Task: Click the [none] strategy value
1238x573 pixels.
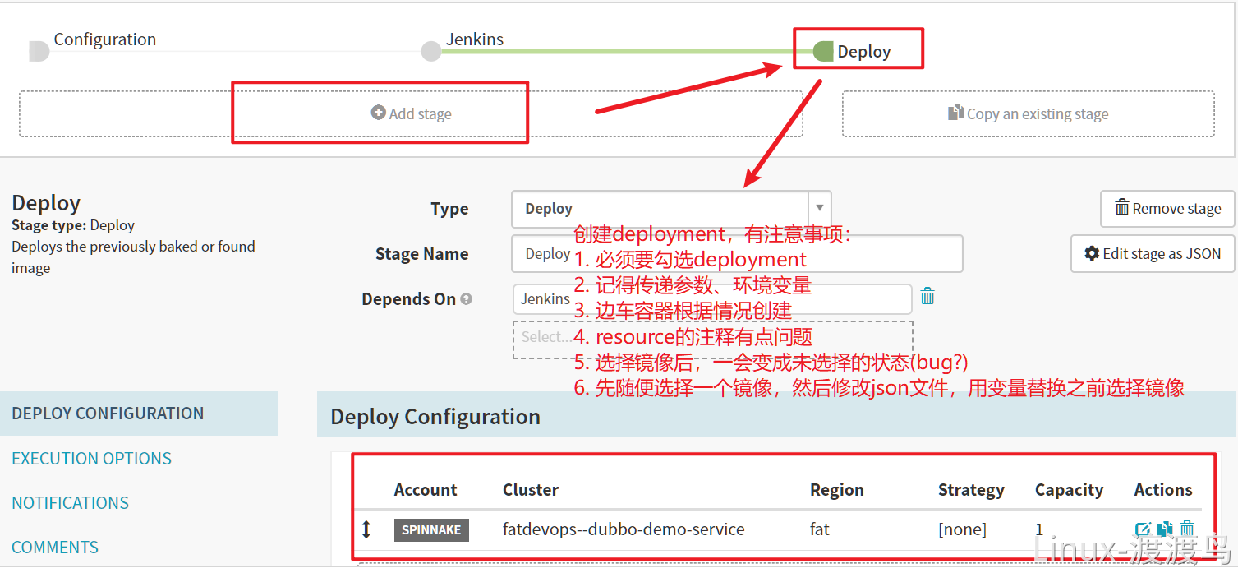Action: [962, 529]
